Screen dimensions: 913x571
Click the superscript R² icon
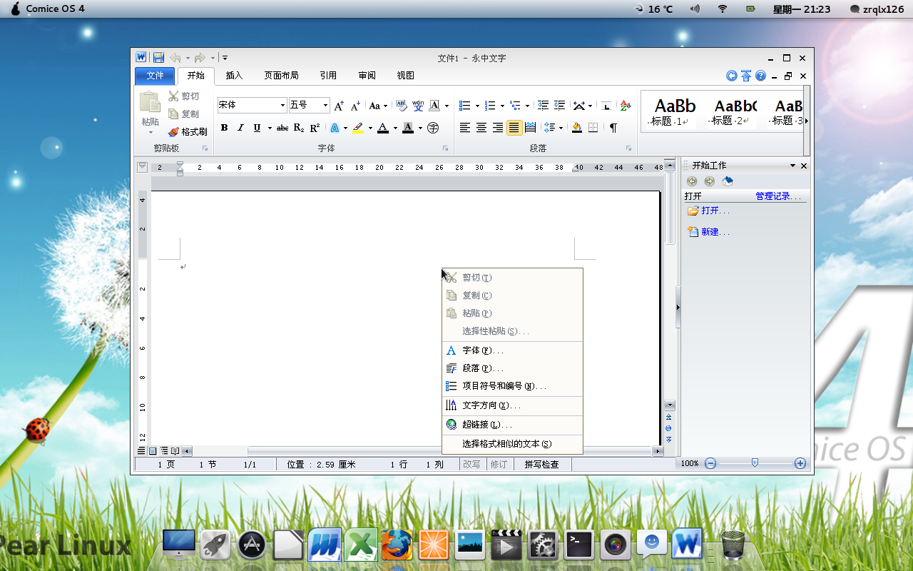point(315,128)
